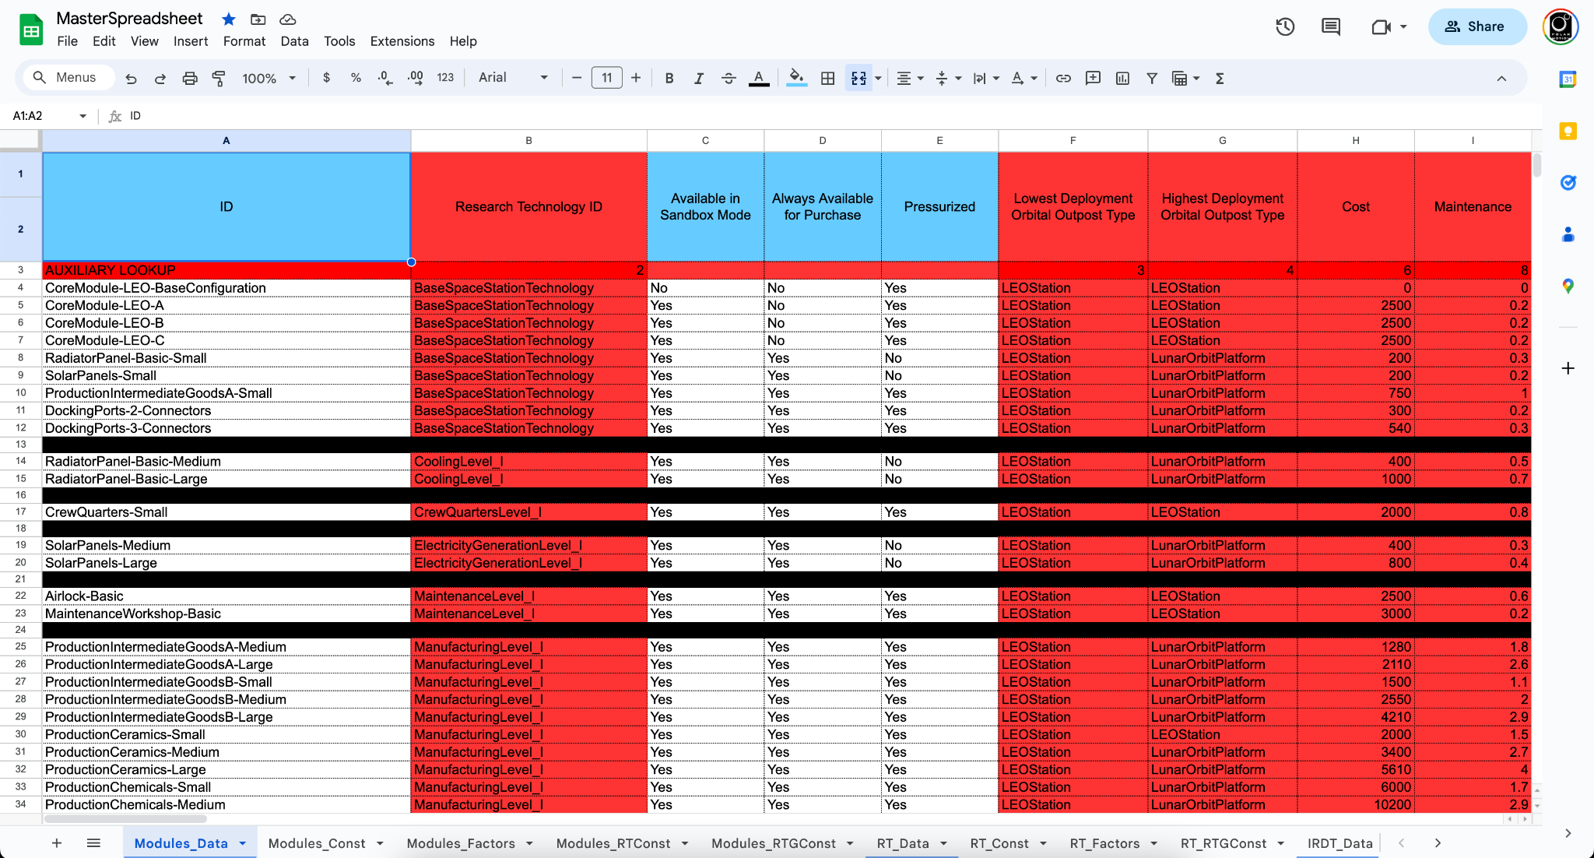Move document with the folder icon
The height and width of the screenshot is (858, 1594).
click(258, 19)
